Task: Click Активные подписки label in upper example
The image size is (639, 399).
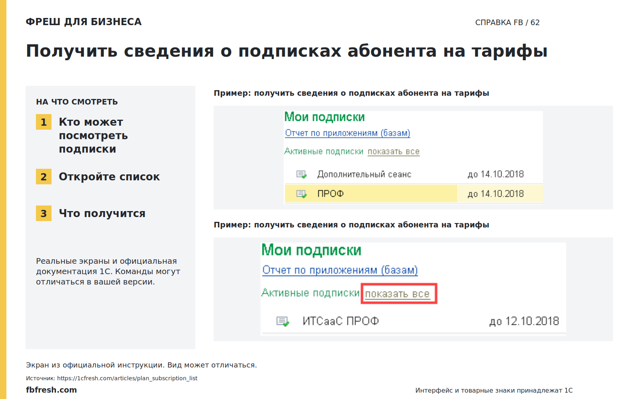Action: click(x=324, y=152)
